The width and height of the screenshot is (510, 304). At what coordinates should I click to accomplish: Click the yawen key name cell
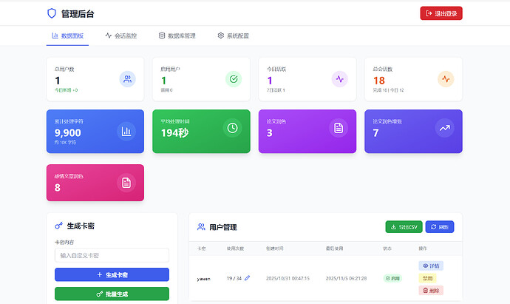coord(203,279)
